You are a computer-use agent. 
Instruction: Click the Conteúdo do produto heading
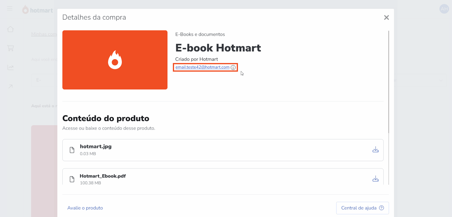[x=106, y=118]
